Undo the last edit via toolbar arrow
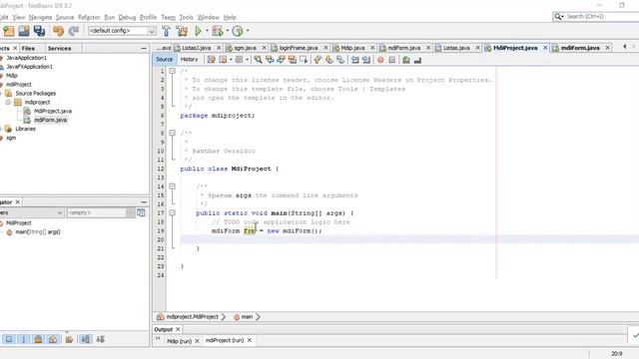Screen dimensions: 639x359 [x=58, y=31]
